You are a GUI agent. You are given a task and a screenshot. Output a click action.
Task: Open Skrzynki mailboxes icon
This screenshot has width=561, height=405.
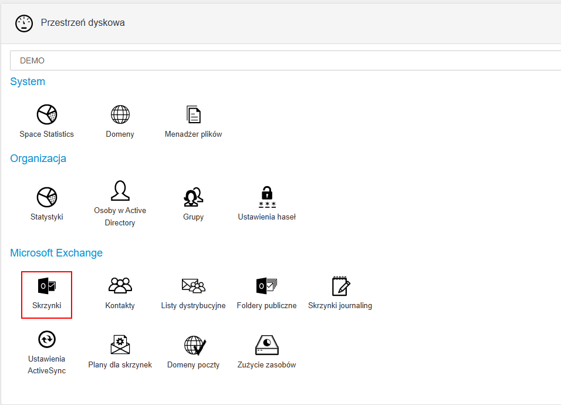tap(47, 286)
